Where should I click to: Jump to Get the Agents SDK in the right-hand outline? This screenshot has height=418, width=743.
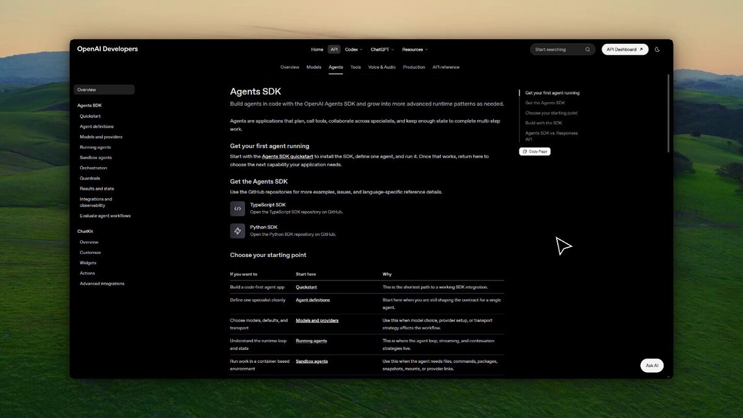click(545, 103)
